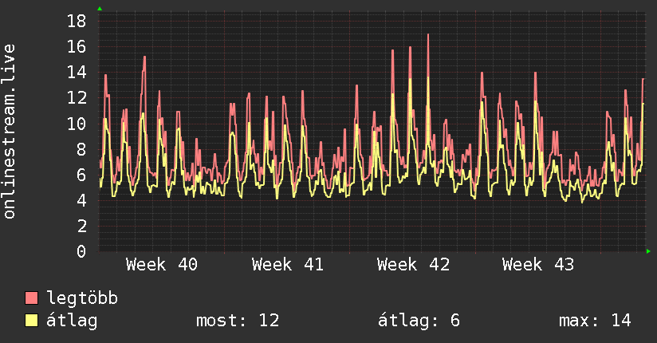This screenshot has width=657, height=343.
Task: Select the legtöbb legend label
Action: pyautogui.click(x=82, y=298)
